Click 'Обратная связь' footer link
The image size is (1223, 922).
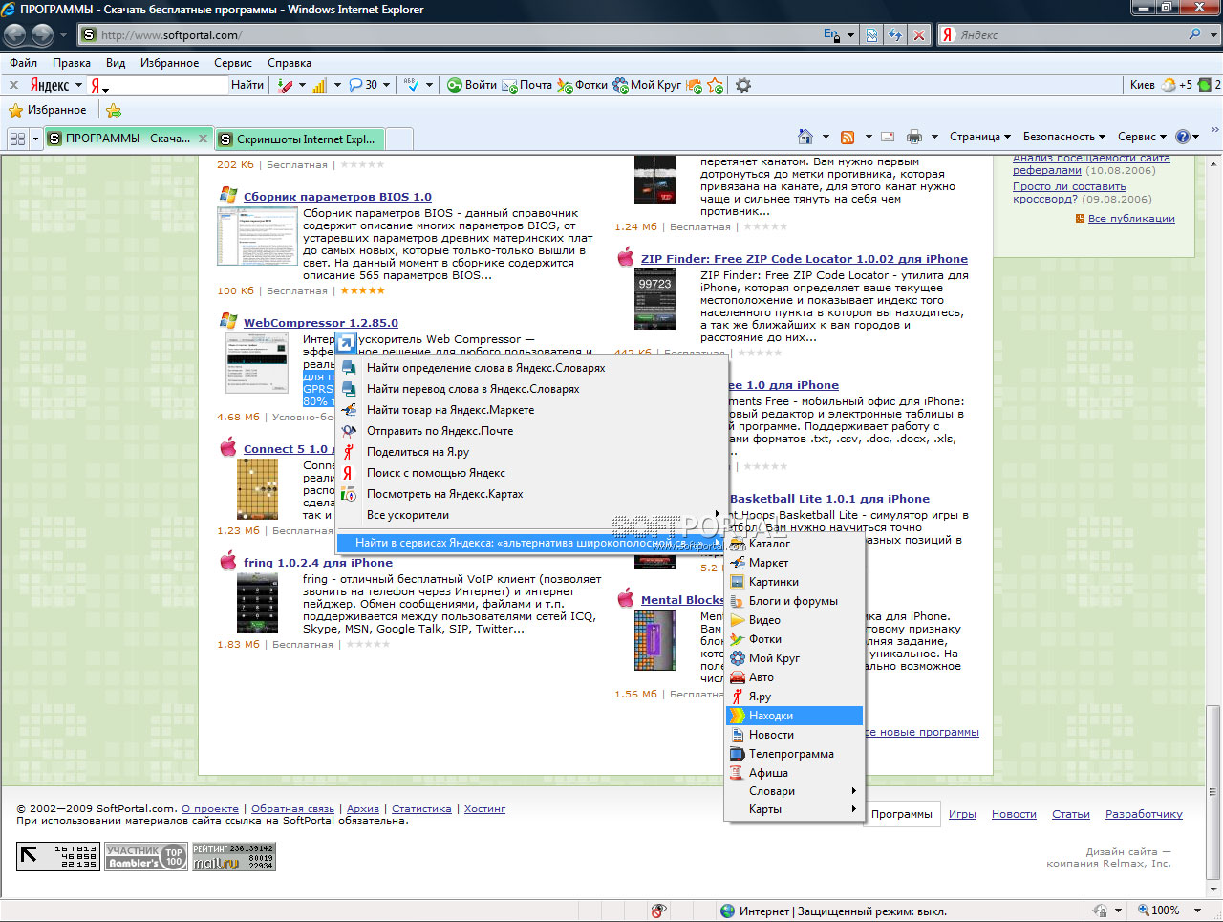coord(292,809)
